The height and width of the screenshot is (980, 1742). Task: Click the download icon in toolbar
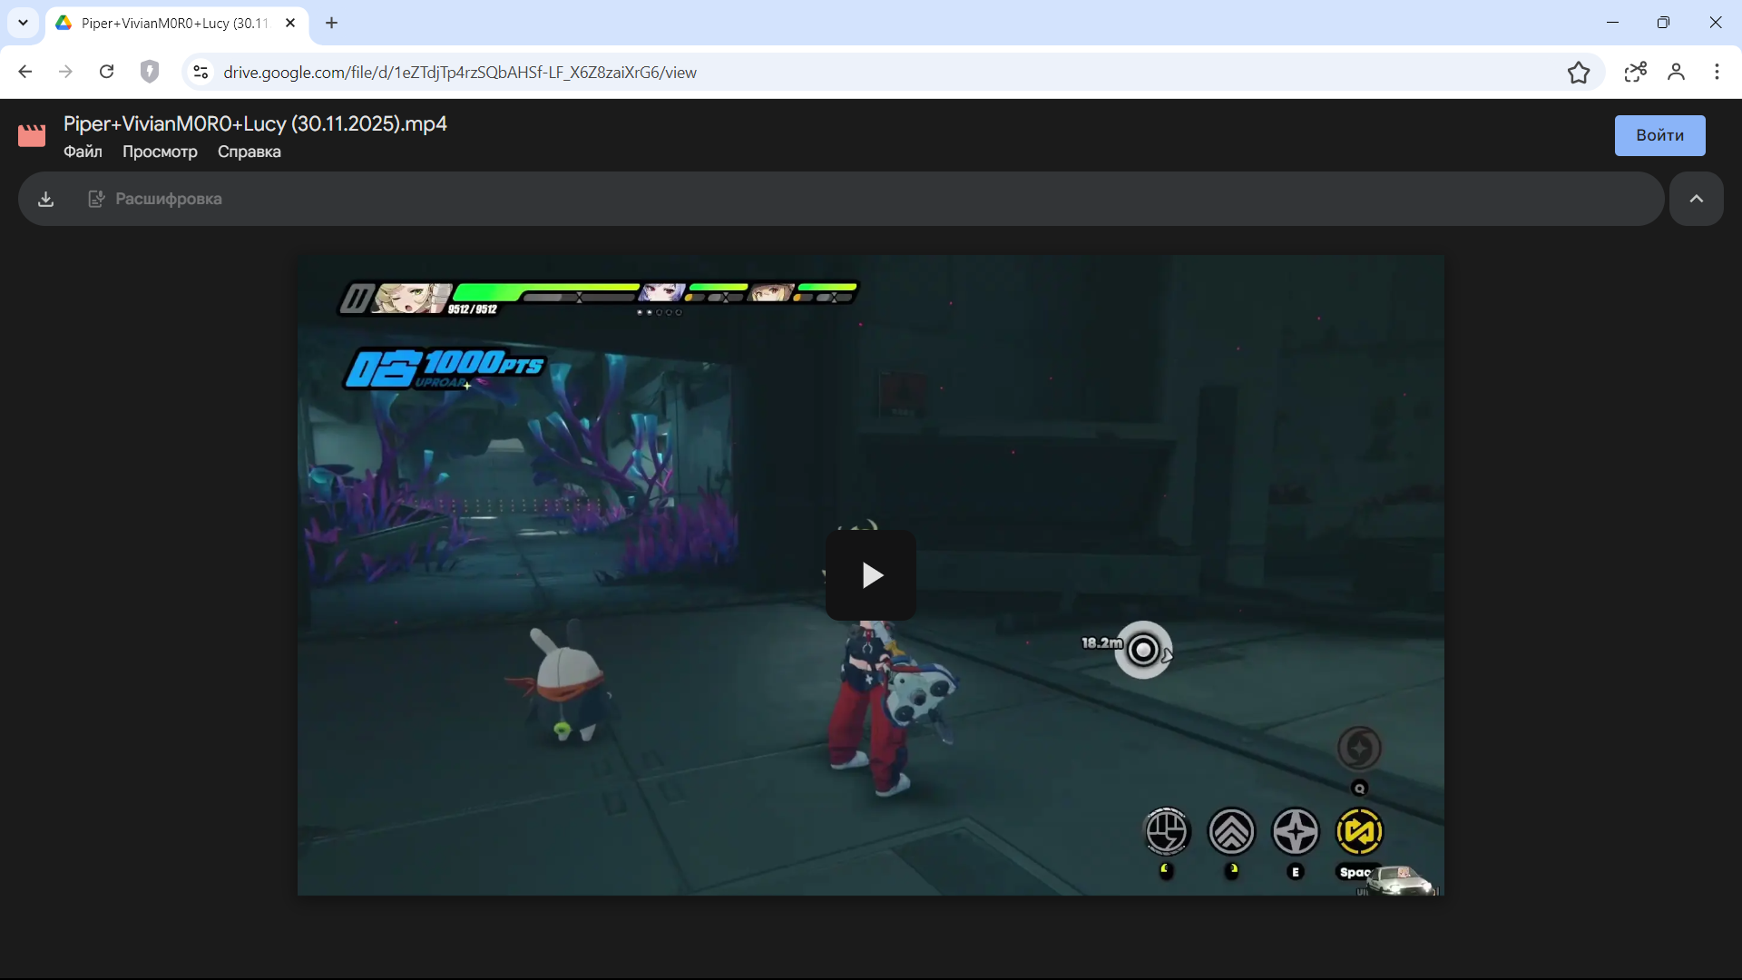[46, 199]
